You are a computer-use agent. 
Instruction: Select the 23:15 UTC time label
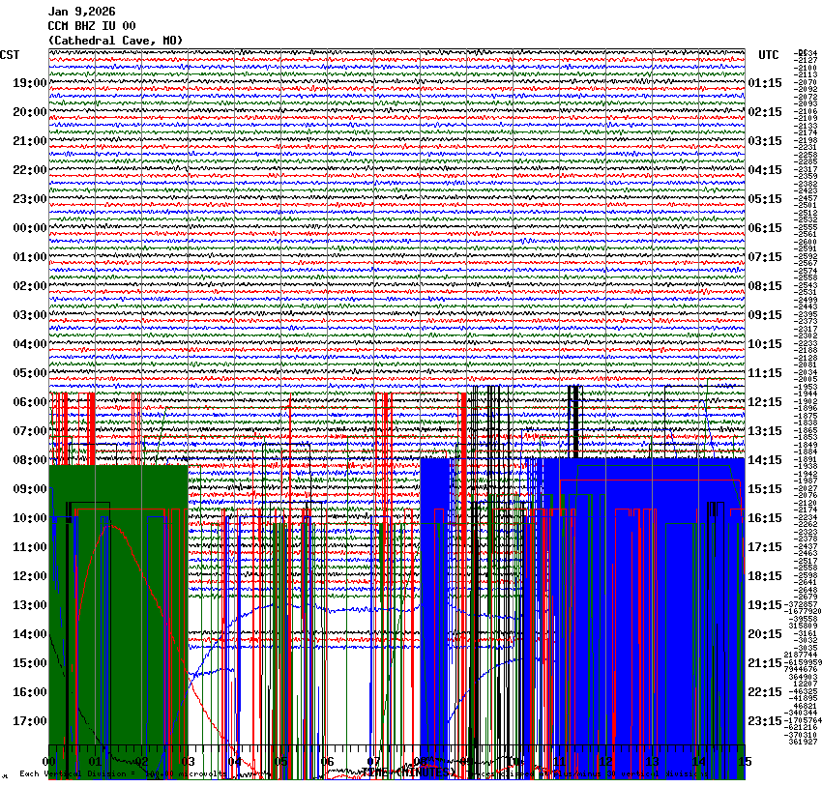pos(765,721)
